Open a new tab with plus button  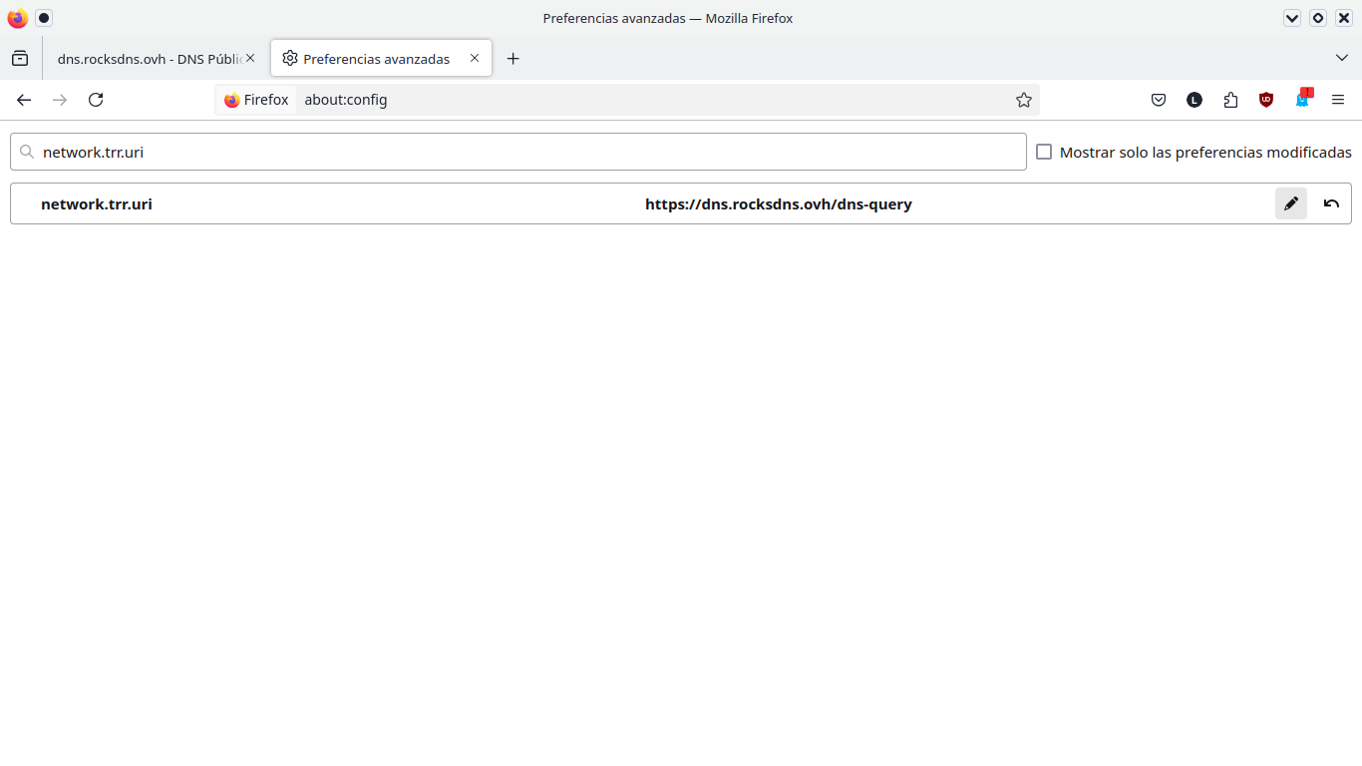[512, 59]
